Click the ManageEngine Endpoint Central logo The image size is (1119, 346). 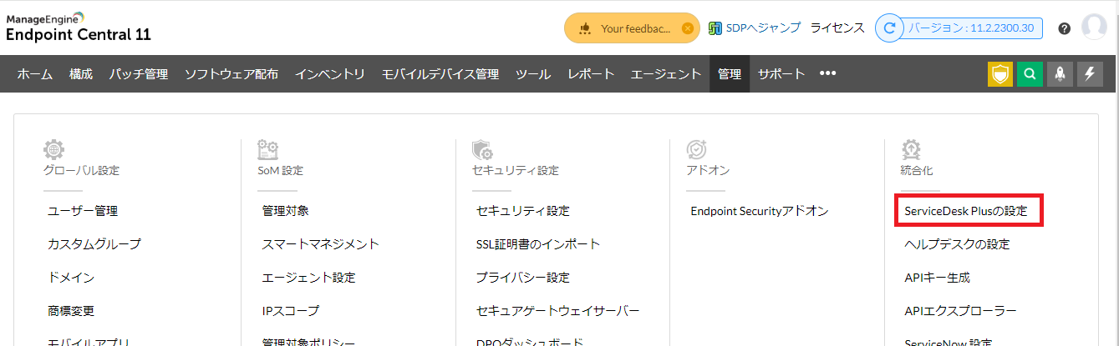(x=79, y=28)
